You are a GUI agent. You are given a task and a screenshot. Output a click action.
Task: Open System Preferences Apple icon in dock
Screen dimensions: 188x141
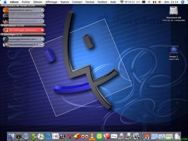[56, 136]
